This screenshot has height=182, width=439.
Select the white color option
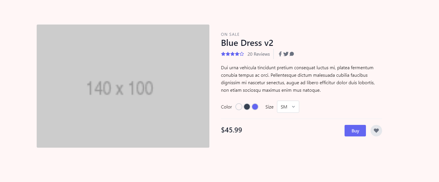click(x=239, y=107)
